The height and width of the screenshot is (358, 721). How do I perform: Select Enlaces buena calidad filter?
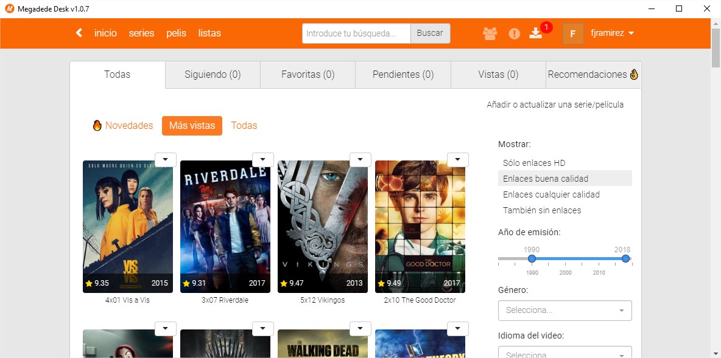pos(565,179)
